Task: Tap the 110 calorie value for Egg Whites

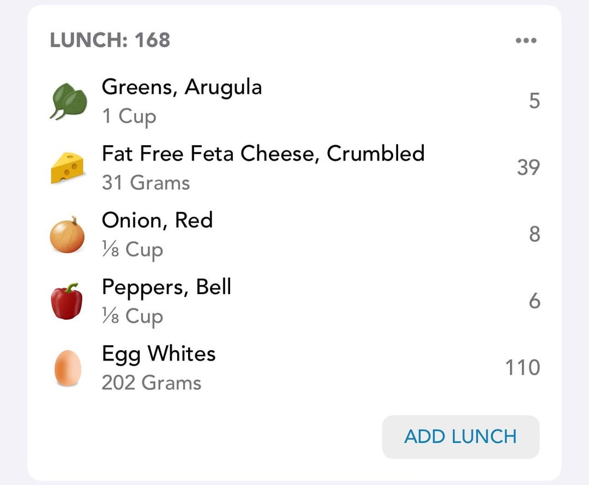Action: click(522, 368)
